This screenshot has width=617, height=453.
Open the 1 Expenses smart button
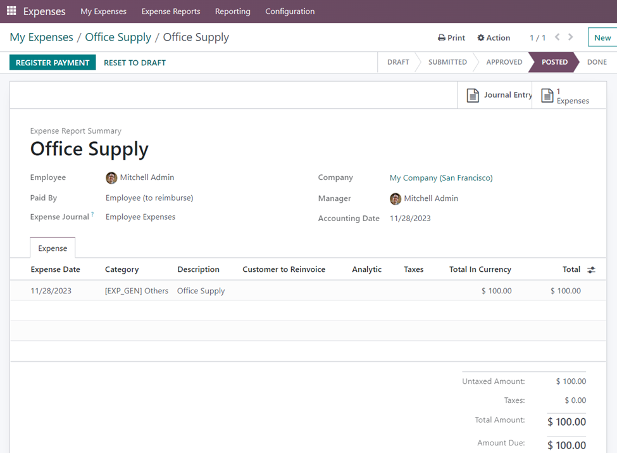click(566, 96)
